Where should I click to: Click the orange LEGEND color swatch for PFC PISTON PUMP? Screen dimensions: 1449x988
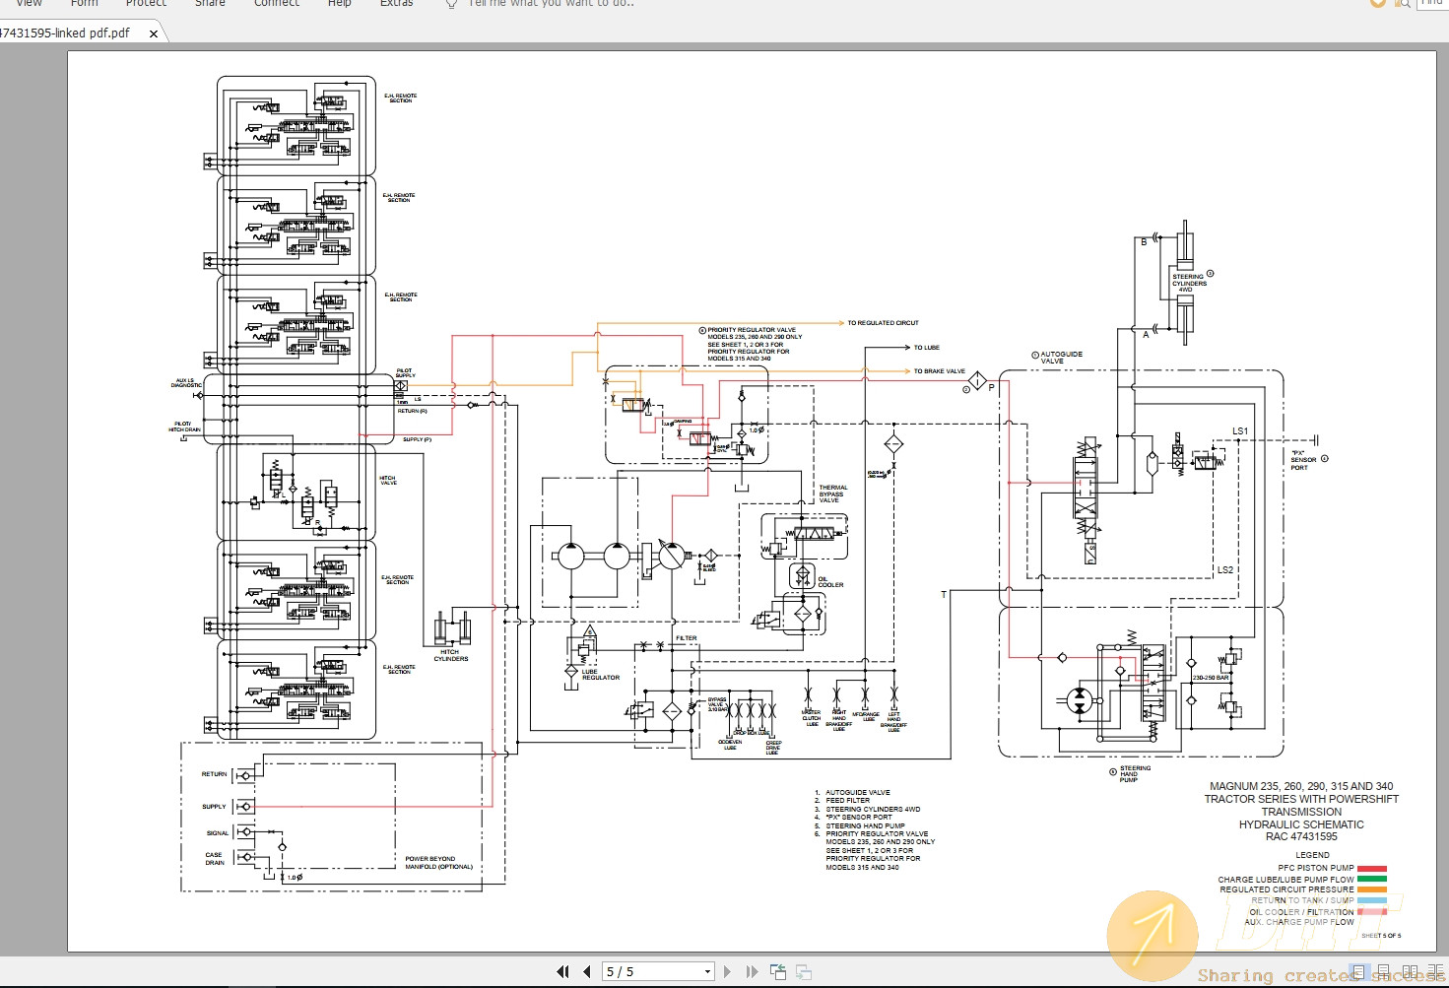click(1370, 869)
